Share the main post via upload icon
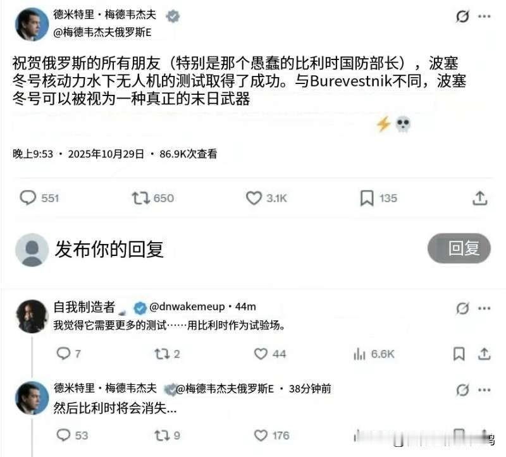Viewport: 506px width, 457px height. tap(480, 198)
